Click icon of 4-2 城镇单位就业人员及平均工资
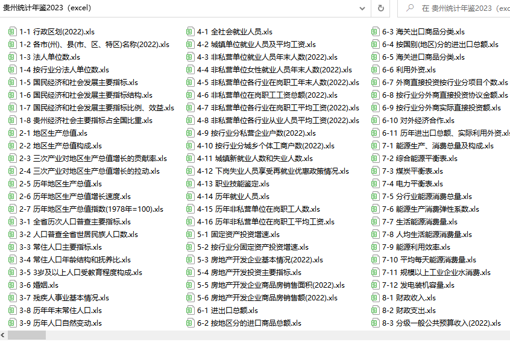This screenshot has width=510, height=342. pyautogui.click(x=190, y=44)
